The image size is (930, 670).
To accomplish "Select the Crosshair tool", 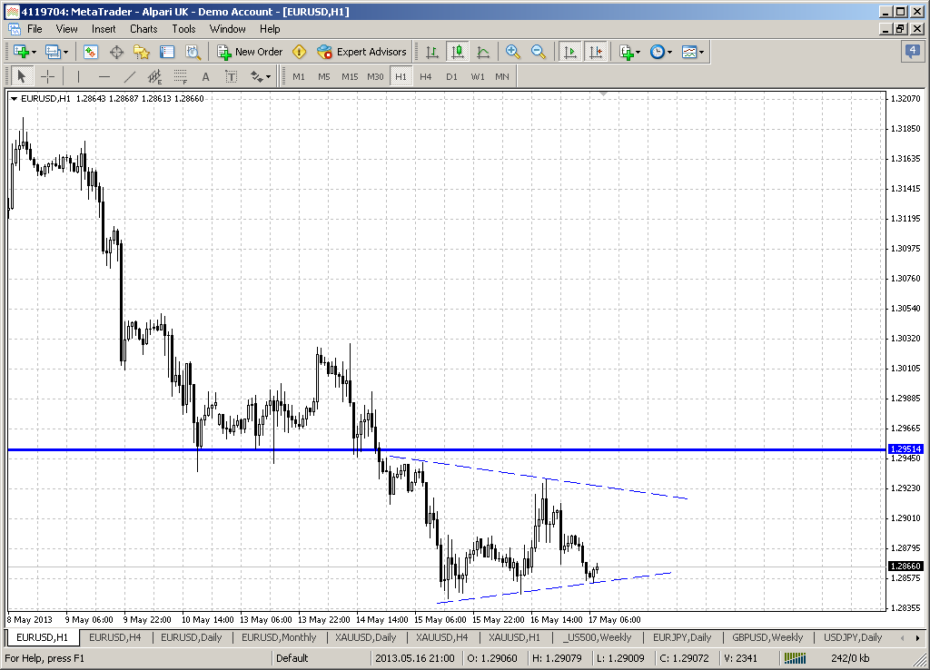I will (47, 76).
